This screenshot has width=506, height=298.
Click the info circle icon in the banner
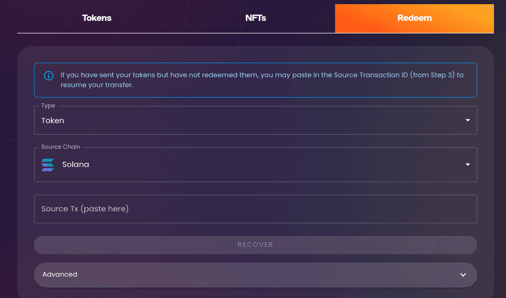pyautogui.click(x=49, y=76)
